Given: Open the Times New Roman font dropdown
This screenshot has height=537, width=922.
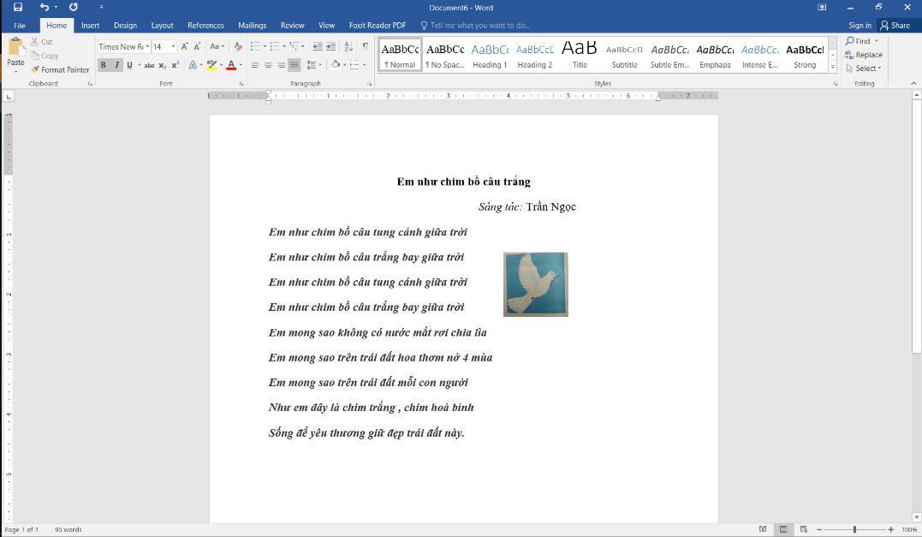Looking at the screenshot, I should pyautogui.click(x=147, y=47).
